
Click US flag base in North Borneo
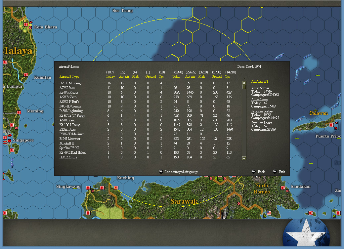(269, 213)
